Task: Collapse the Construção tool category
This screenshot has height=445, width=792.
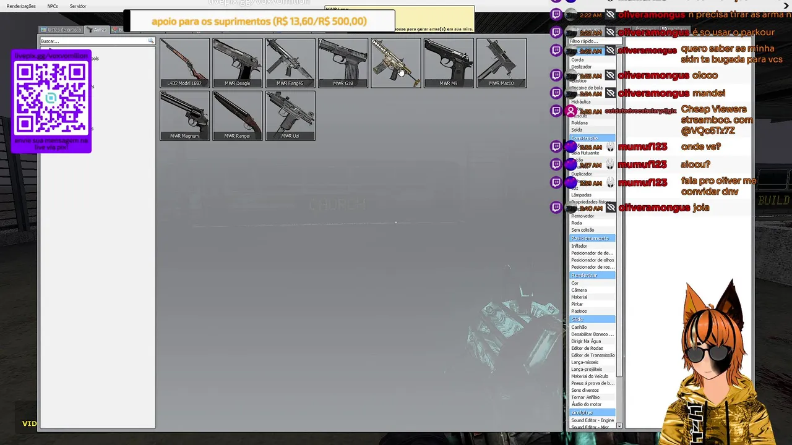Action: tap(592, 138)
